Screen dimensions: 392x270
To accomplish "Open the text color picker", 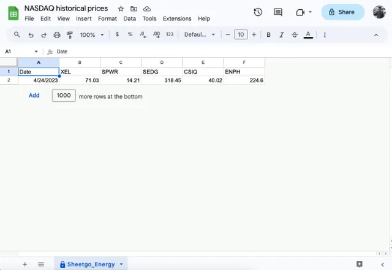I will (x=308, y=35).
